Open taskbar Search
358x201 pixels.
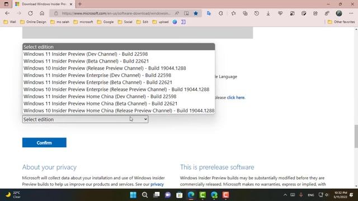point(145,195)
